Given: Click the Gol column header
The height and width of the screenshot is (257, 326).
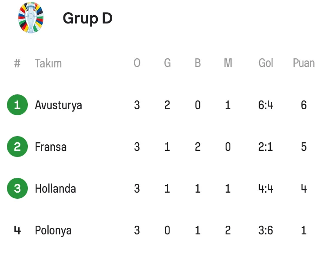Looking at the screenshot, I should point(266,63).
